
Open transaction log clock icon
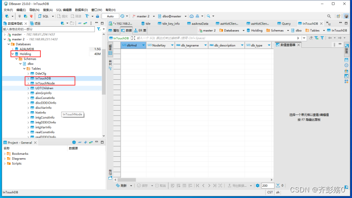pos(122,16)
